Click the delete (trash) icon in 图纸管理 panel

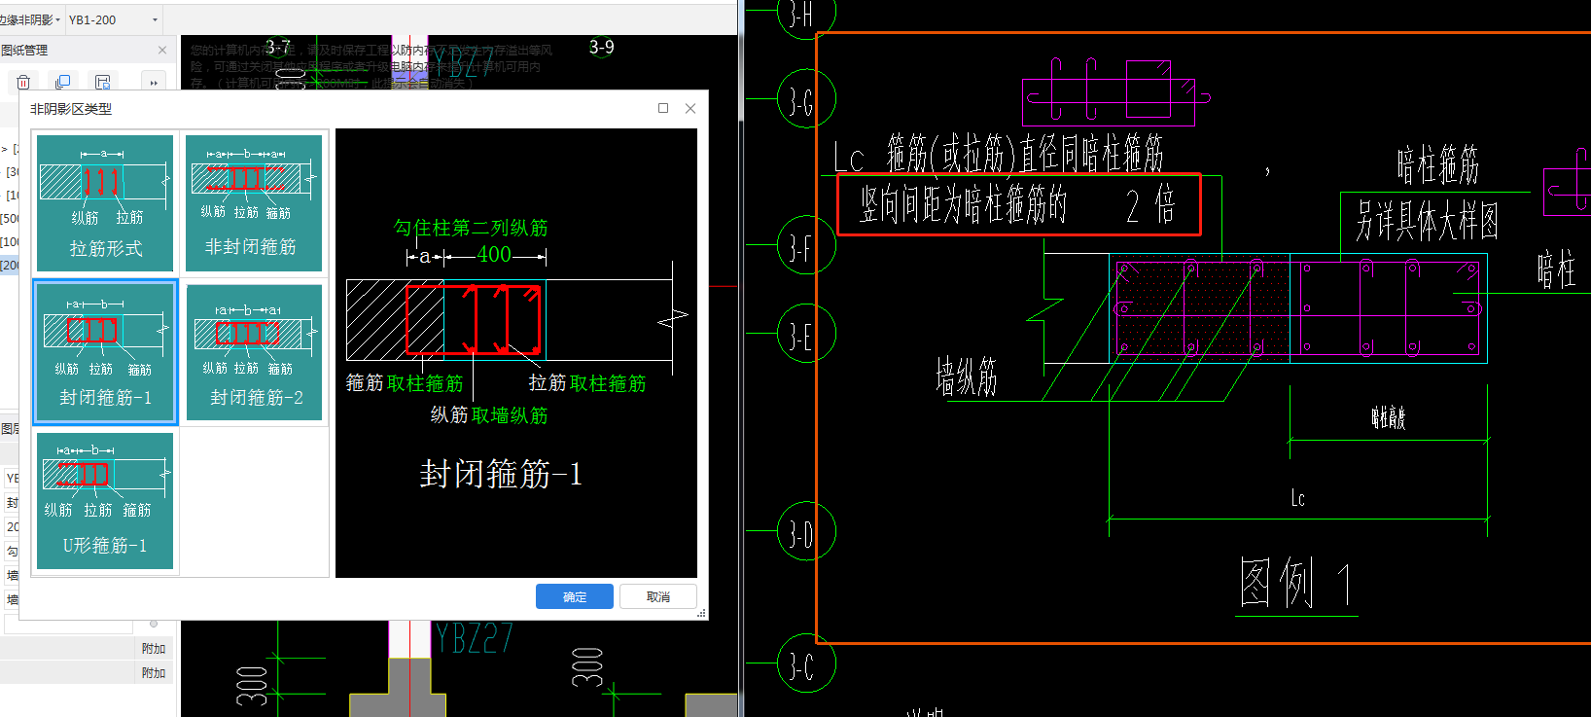[x=23, y=82]
